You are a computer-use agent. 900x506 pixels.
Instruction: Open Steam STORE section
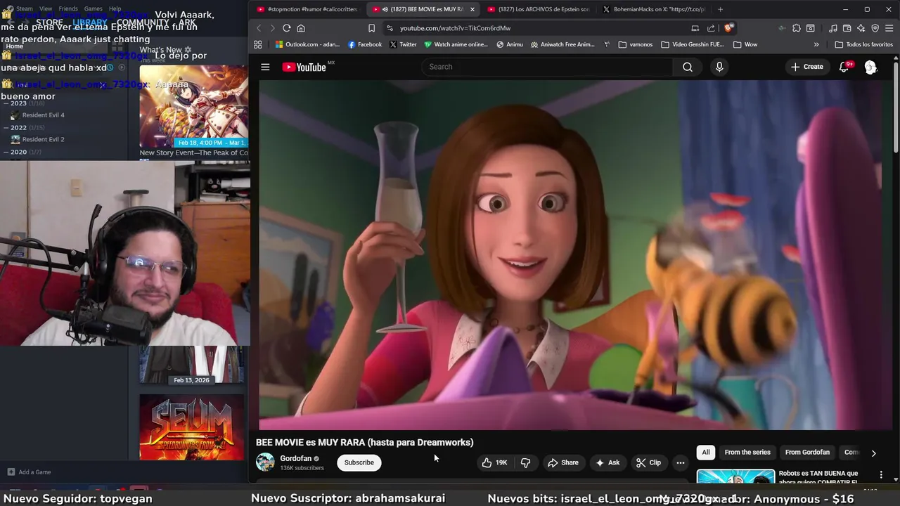(x=49, y=22)
